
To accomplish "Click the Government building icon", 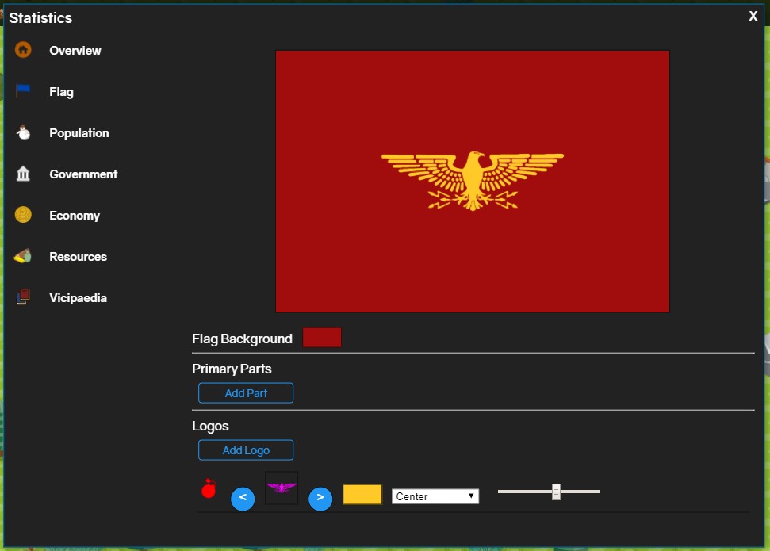I will 23,174.
